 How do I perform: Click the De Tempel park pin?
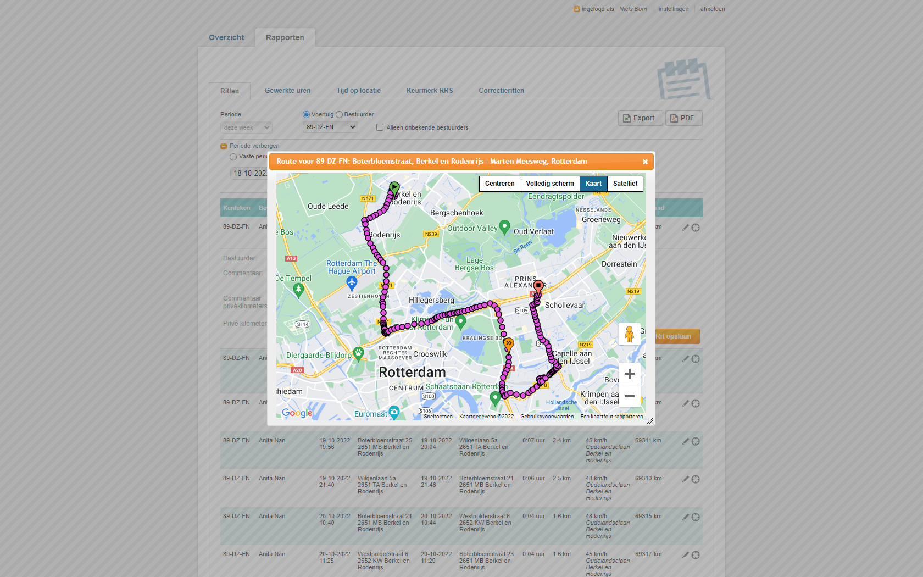(x=298, y=291)
